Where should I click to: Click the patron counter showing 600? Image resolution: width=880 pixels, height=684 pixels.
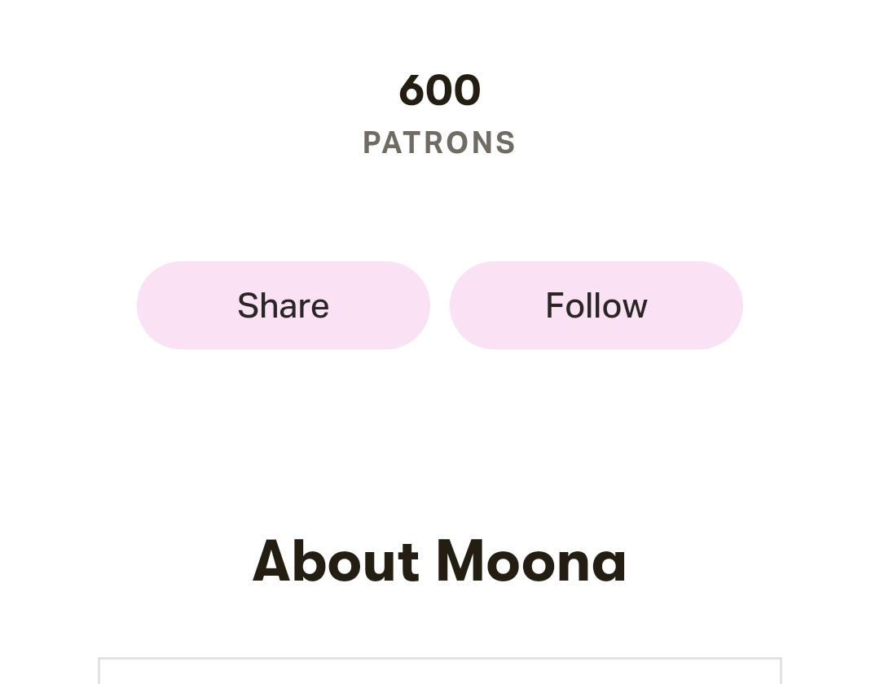[x=439, y=90]
